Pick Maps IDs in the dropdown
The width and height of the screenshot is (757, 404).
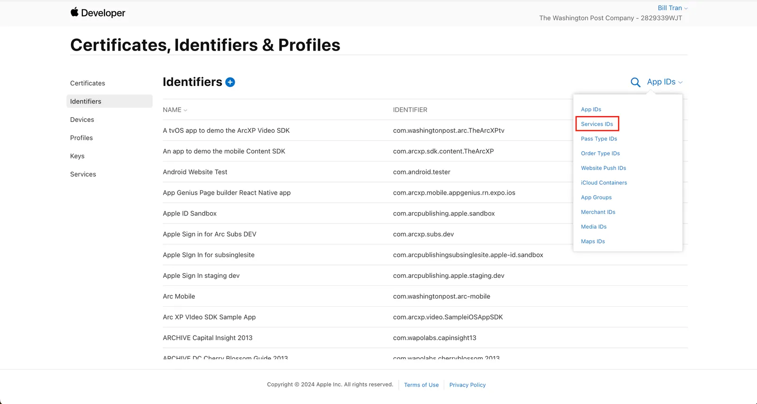[x=593, y=241]
